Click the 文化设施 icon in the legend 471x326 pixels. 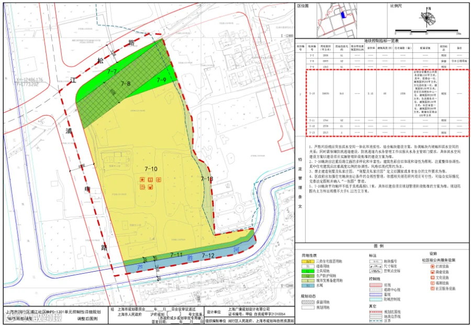coord(433,277)
